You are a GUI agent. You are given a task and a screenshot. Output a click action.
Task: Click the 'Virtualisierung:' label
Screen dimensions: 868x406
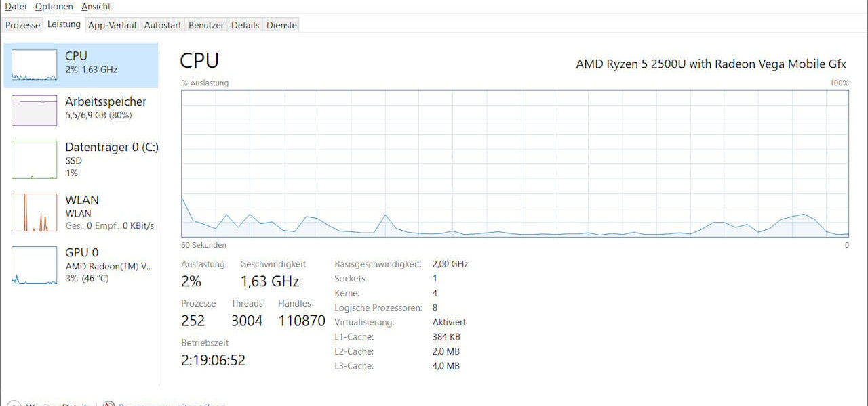[x=364, y=322]
